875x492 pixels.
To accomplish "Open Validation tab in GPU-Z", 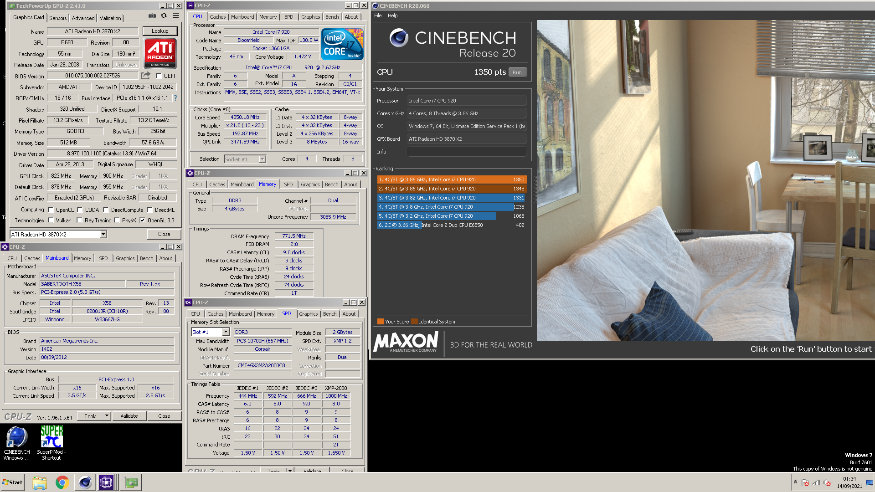I will (110, 18).
